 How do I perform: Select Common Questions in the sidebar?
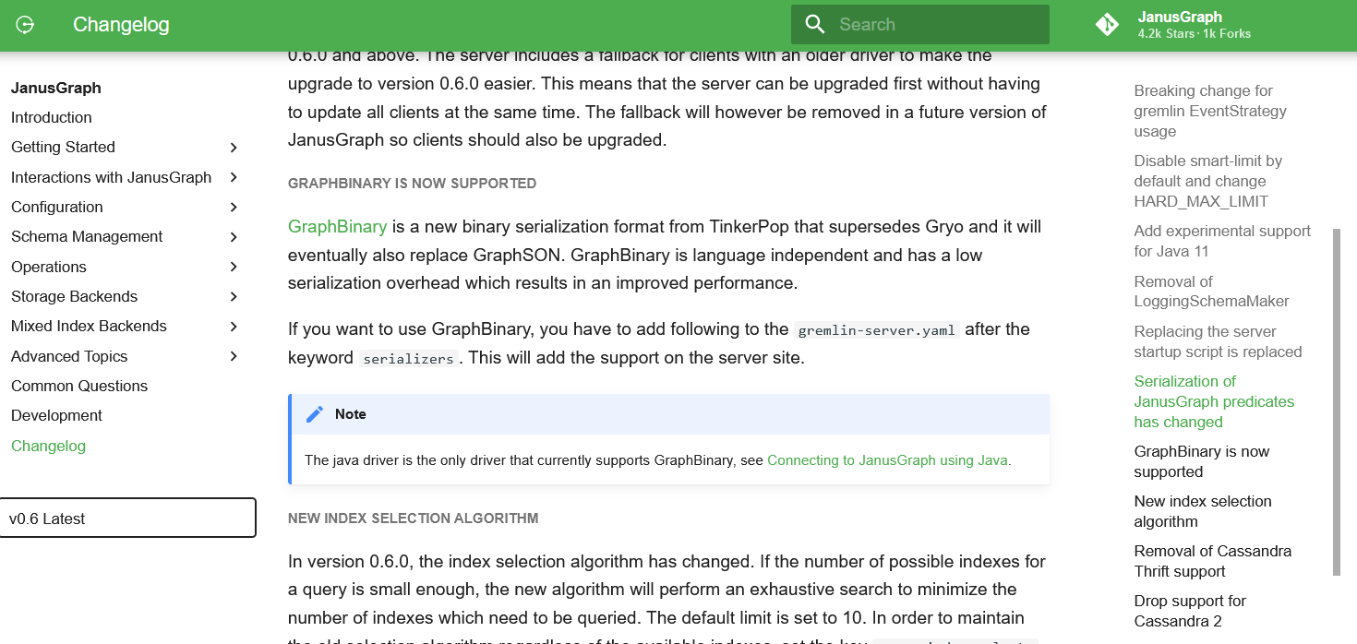coord(79,386)
